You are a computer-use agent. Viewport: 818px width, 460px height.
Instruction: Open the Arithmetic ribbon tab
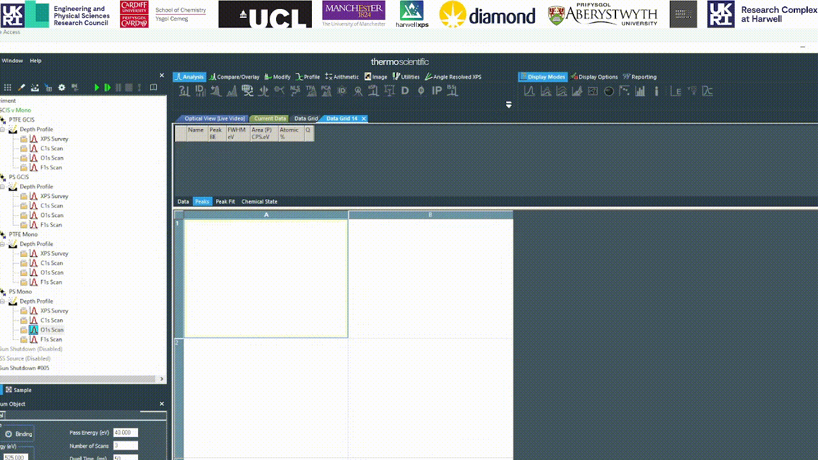click(343, 77)
